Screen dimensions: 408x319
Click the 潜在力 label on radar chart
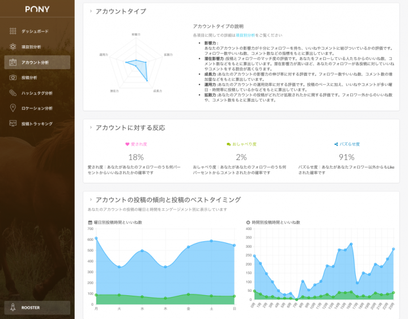point(114,91)
